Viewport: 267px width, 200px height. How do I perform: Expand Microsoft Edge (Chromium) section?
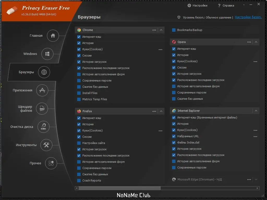pos(256,179)
